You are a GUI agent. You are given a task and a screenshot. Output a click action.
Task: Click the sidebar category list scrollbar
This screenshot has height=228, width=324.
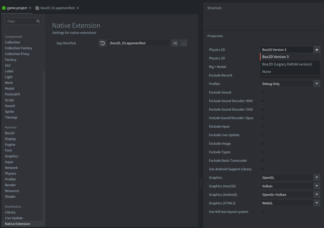[x=44, y=149]
